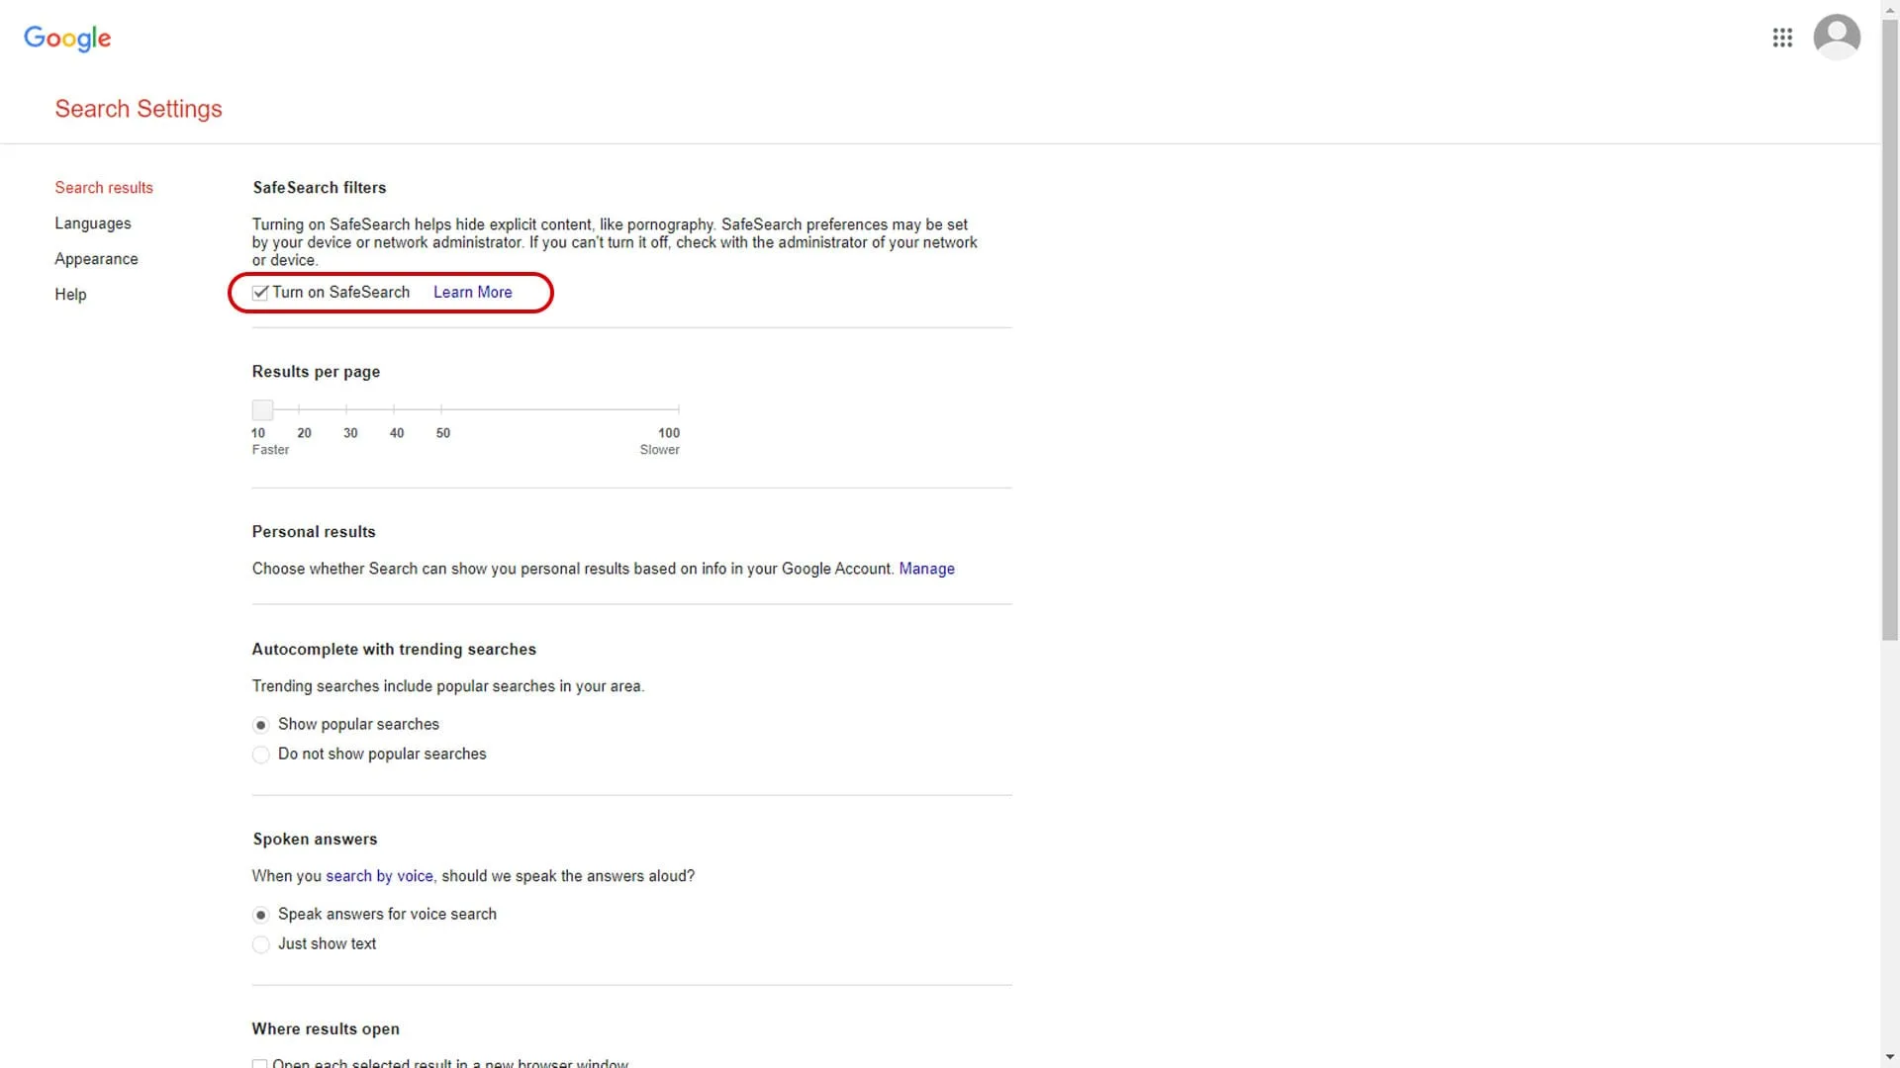Open the search by voice link
The height and width of the screenshot is (1068, 1900).
379,876
